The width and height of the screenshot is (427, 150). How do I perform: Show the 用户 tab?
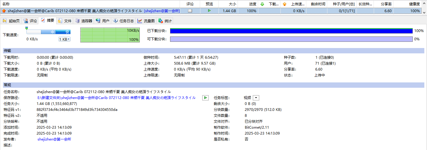[x=103, y=21]
